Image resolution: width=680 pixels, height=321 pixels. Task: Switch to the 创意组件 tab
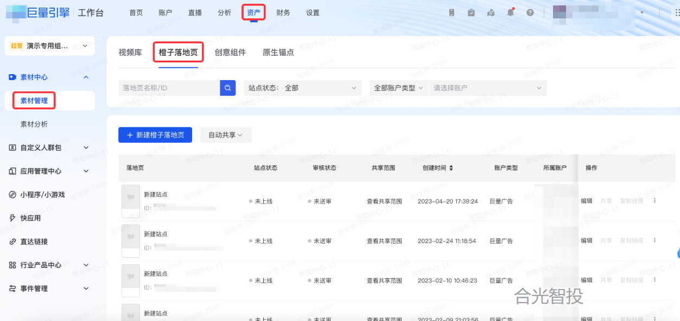point(230,53)
